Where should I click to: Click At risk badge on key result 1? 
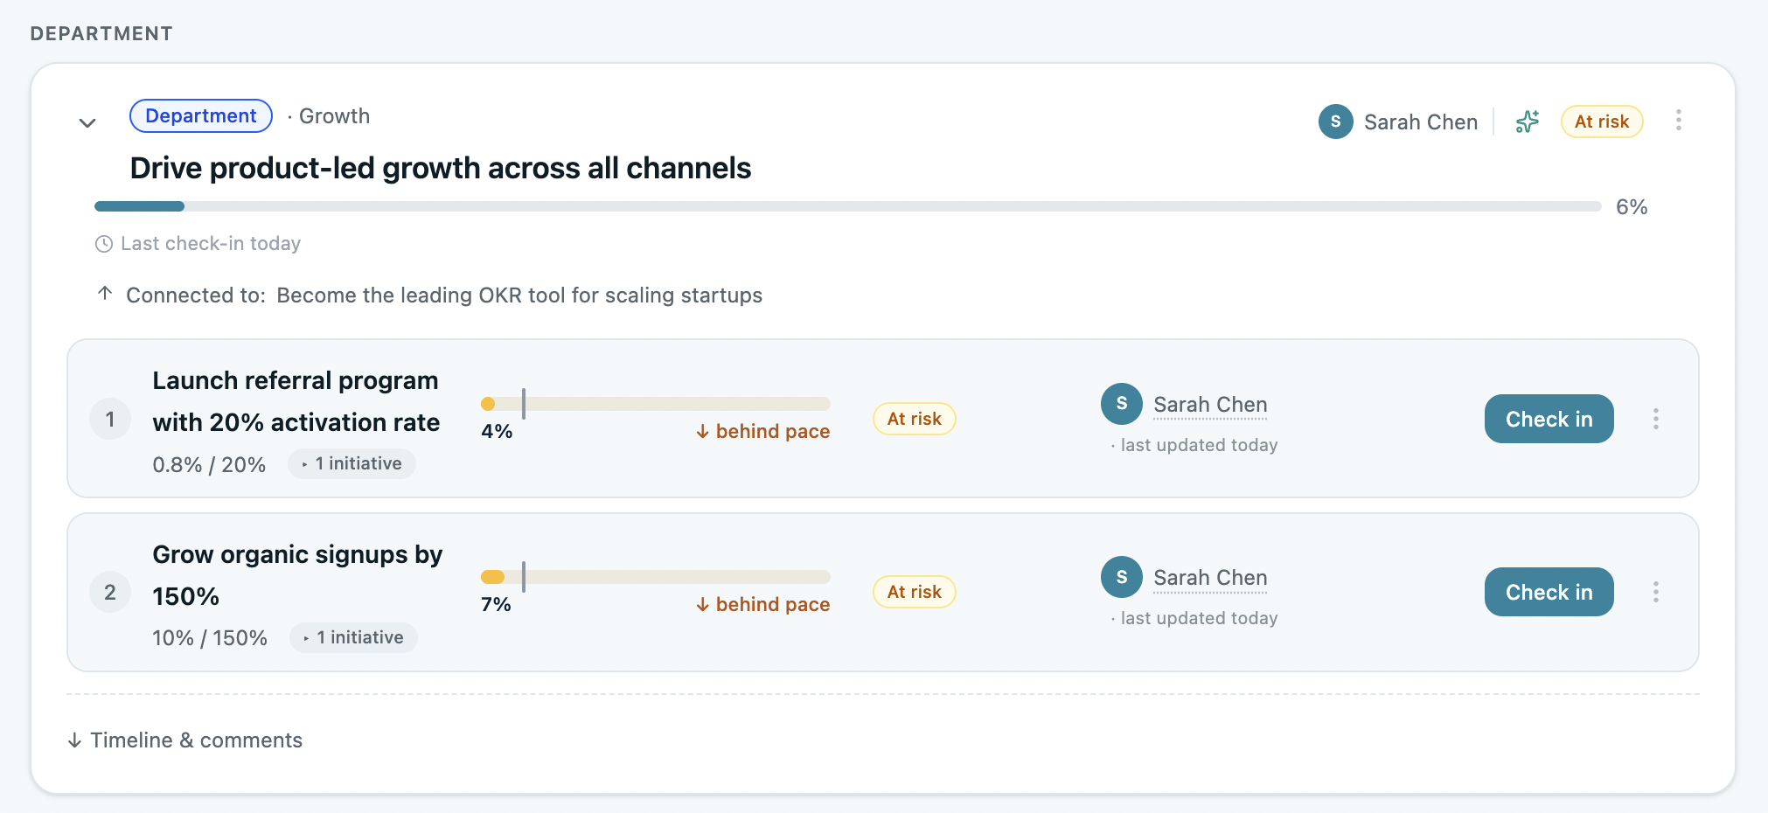(x=915, y=419)
